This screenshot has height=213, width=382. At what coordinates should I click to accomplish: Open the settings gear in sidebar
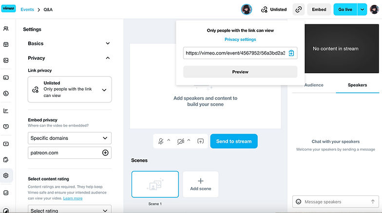click(x=6, y=175)
